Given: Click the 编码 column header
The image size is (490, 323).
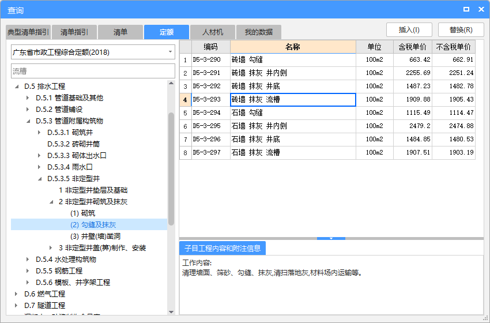Looking at the screenshot, I should 210,47.
